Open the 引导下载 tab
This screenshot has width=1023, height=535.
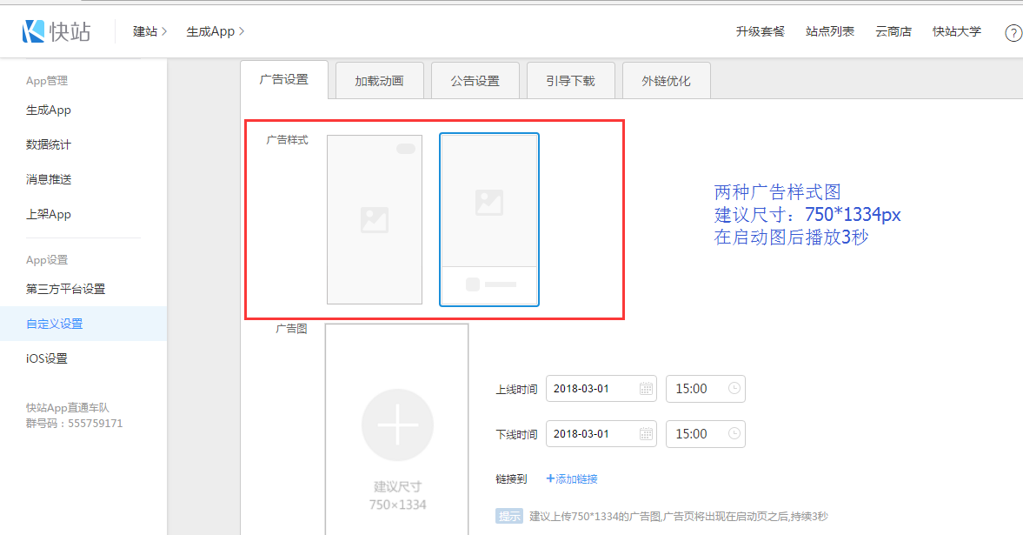tap(570, 81)
